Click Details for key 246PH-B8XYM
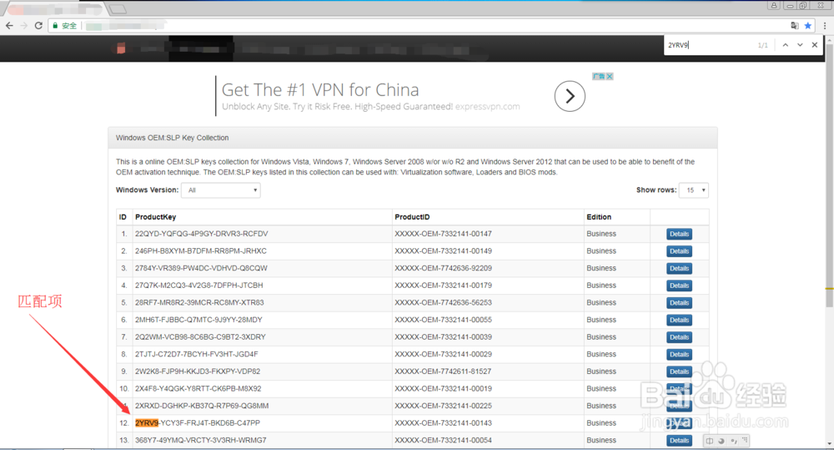This screenshot has width=834, height=450. (x=679, y=251)
